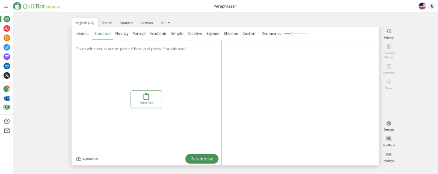Viewport: 438px width, 174px height.
Task: Open the US flag language selector
Action: pyautogui.click(x=422, y=6)
